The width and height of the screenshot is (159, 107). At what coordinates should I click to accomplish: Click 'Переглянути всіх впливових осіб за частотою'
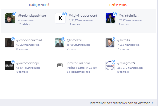[x=119, y=103]
